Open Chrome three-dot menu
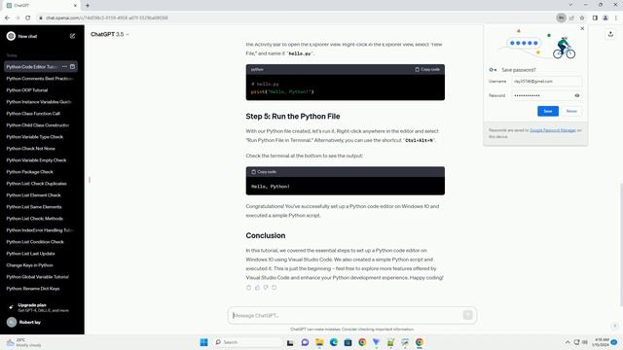This screenshot has width=623, height=350. click(616, 17)
